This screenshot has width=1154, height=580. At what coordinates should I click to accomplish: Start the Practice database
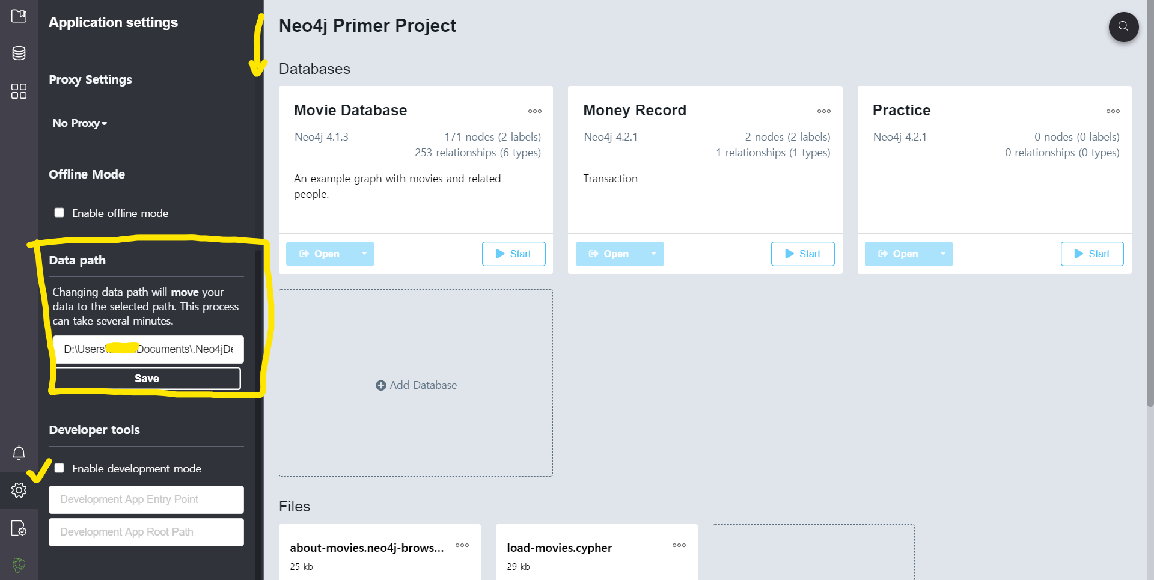(x=1092, y=254)
